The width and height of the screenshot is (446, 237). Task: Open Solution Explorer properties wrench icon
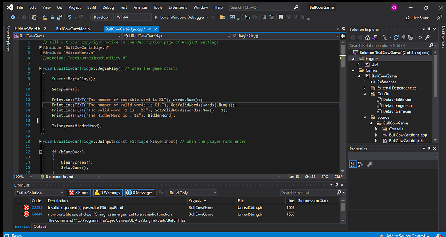click(428, 37)
